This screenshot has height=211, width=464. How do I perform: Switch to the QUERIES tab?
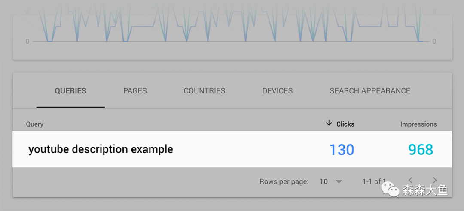[x=70, y=91]
